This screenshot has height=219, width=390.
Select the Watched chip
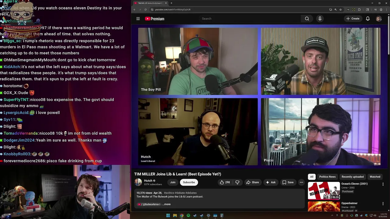(x=375, y=177)
